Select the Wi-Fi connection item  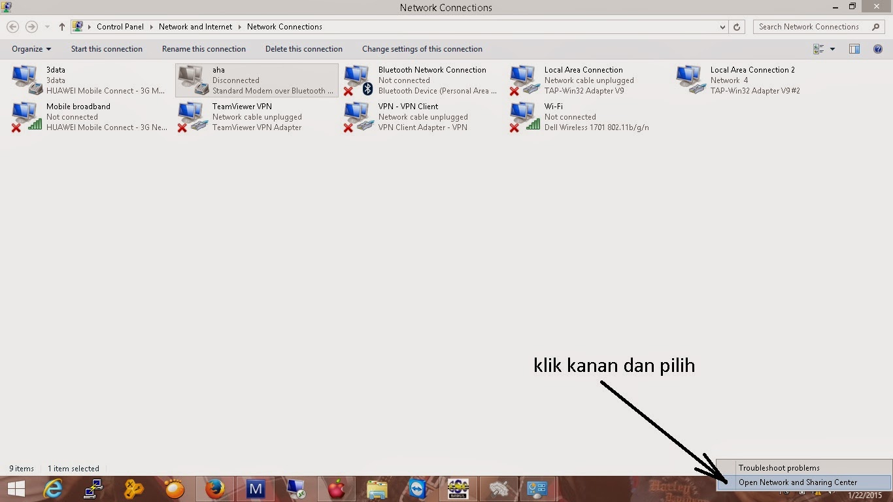[575, 116]
